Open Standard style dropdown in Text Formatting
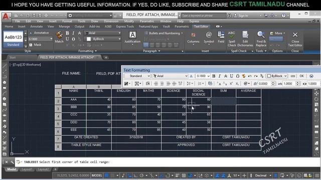 coord(137,76)
